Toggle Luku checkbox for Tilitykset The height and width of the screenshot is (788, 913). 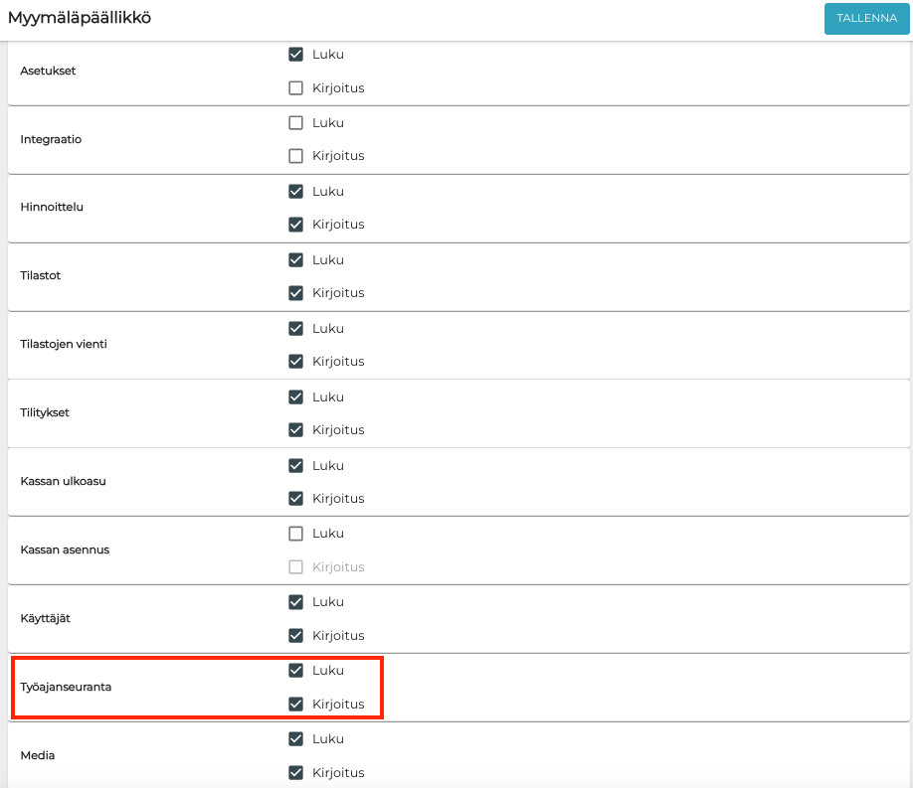tap(295, 396)
